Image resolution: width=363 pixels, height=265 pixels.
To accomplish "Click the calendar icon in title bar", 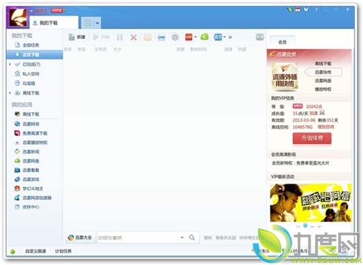I will (298, 9).
